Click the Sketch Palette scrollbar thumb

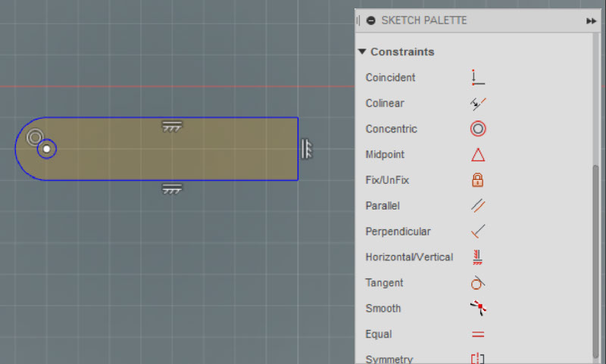595,262
